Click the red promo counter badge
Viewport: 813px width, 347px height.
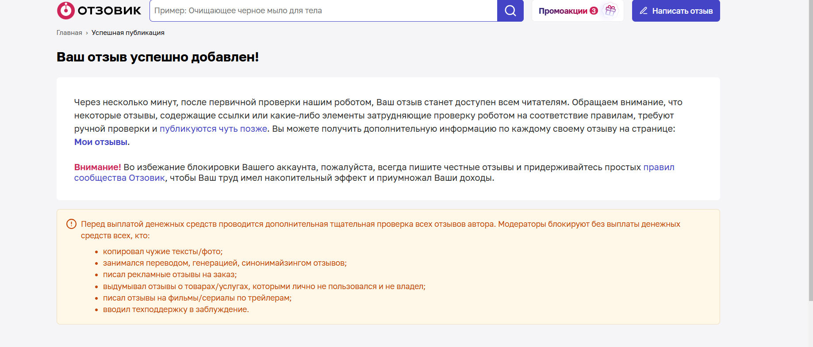point(594,11)
